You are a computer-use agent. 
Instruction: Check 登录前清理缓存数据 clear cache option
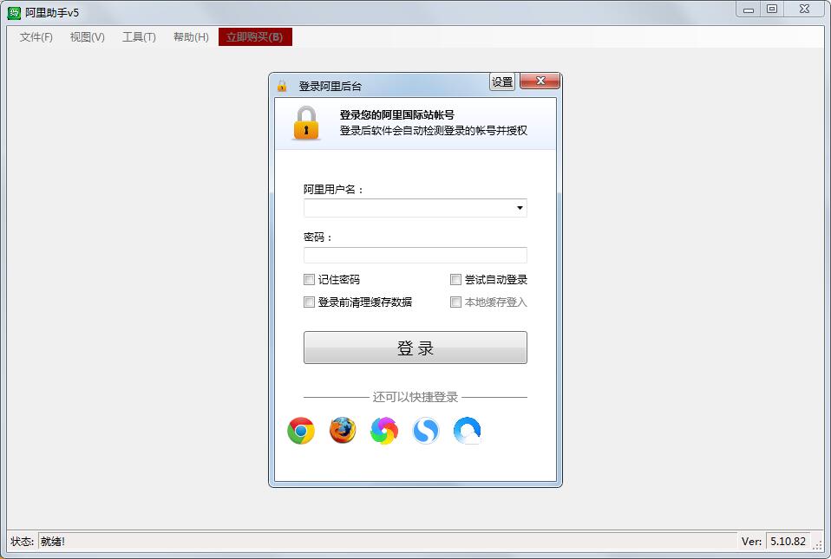click(309, 302)
